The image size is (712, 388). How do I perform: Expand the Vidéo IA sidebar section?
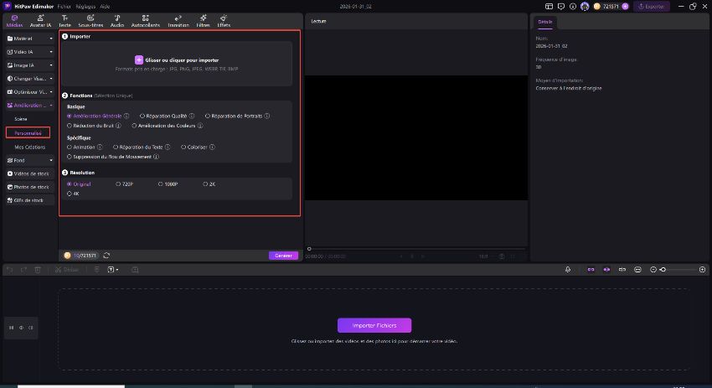tap(28, 52)
